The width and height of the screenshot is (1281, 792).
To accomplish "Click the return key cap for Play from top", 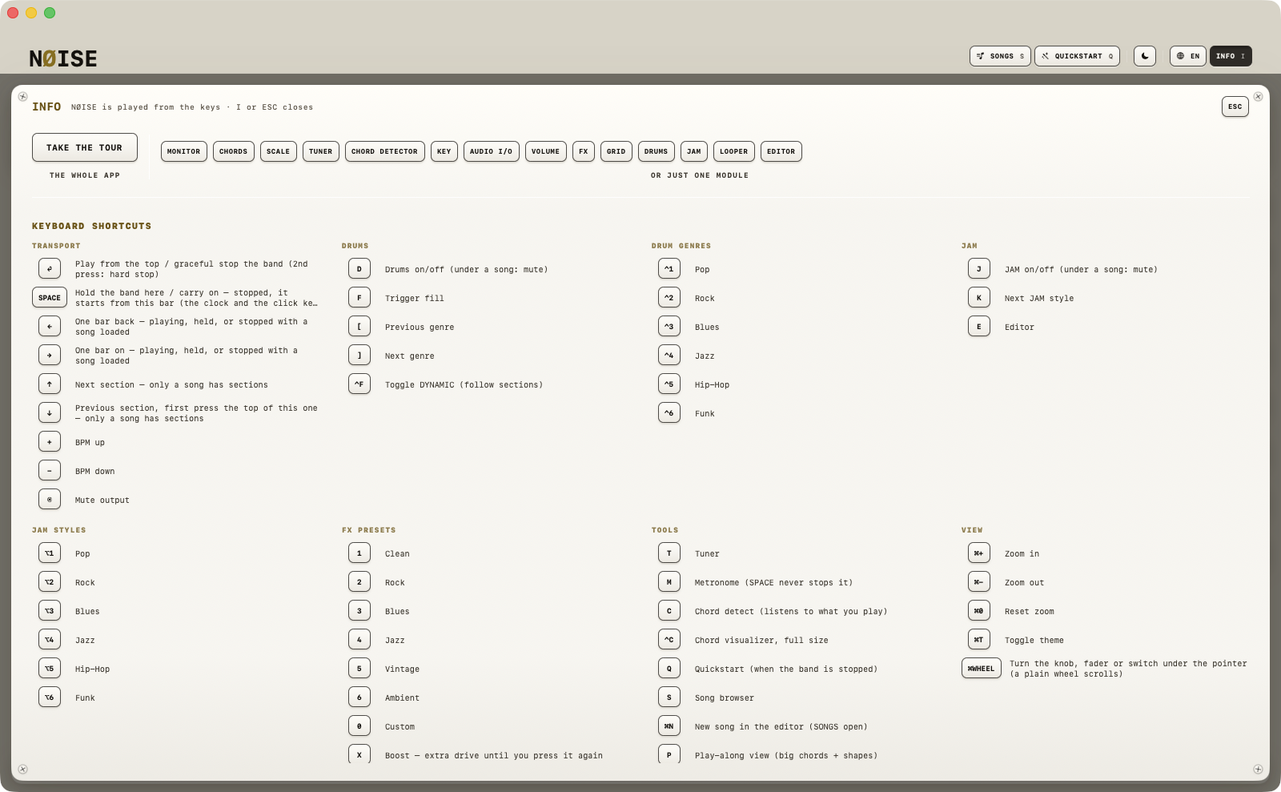I will [x=50, y=269].
